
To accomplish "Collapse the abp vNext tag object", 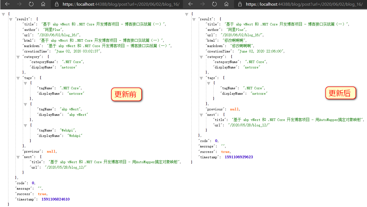I will click(25, 104).
